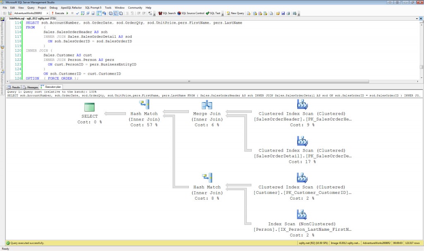Select the top-level Hash Match operator icon
Viewport: 424px width, 251px height.
pyautogui.click(x=144, y=105)
